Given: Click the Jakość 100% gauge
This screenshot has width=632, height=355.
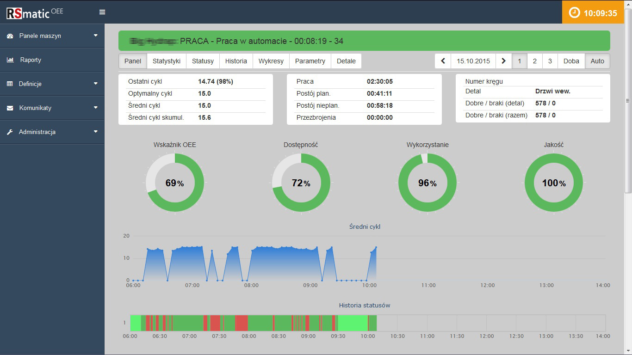Looking at the screenshot, I should click(554, 183).
